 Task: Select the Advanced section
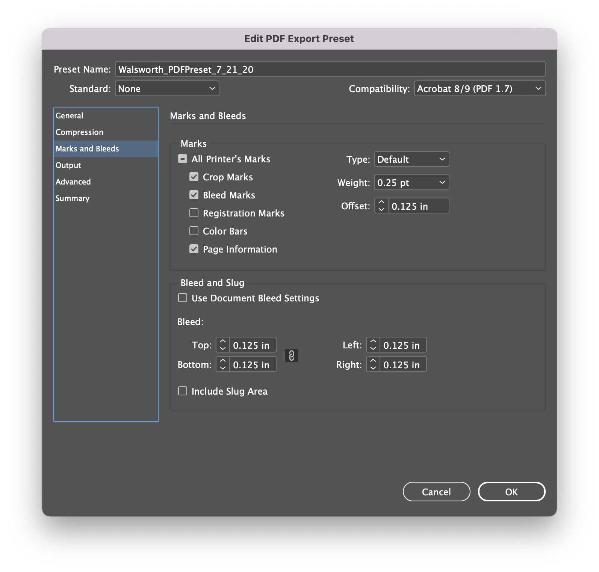[106, 182]
